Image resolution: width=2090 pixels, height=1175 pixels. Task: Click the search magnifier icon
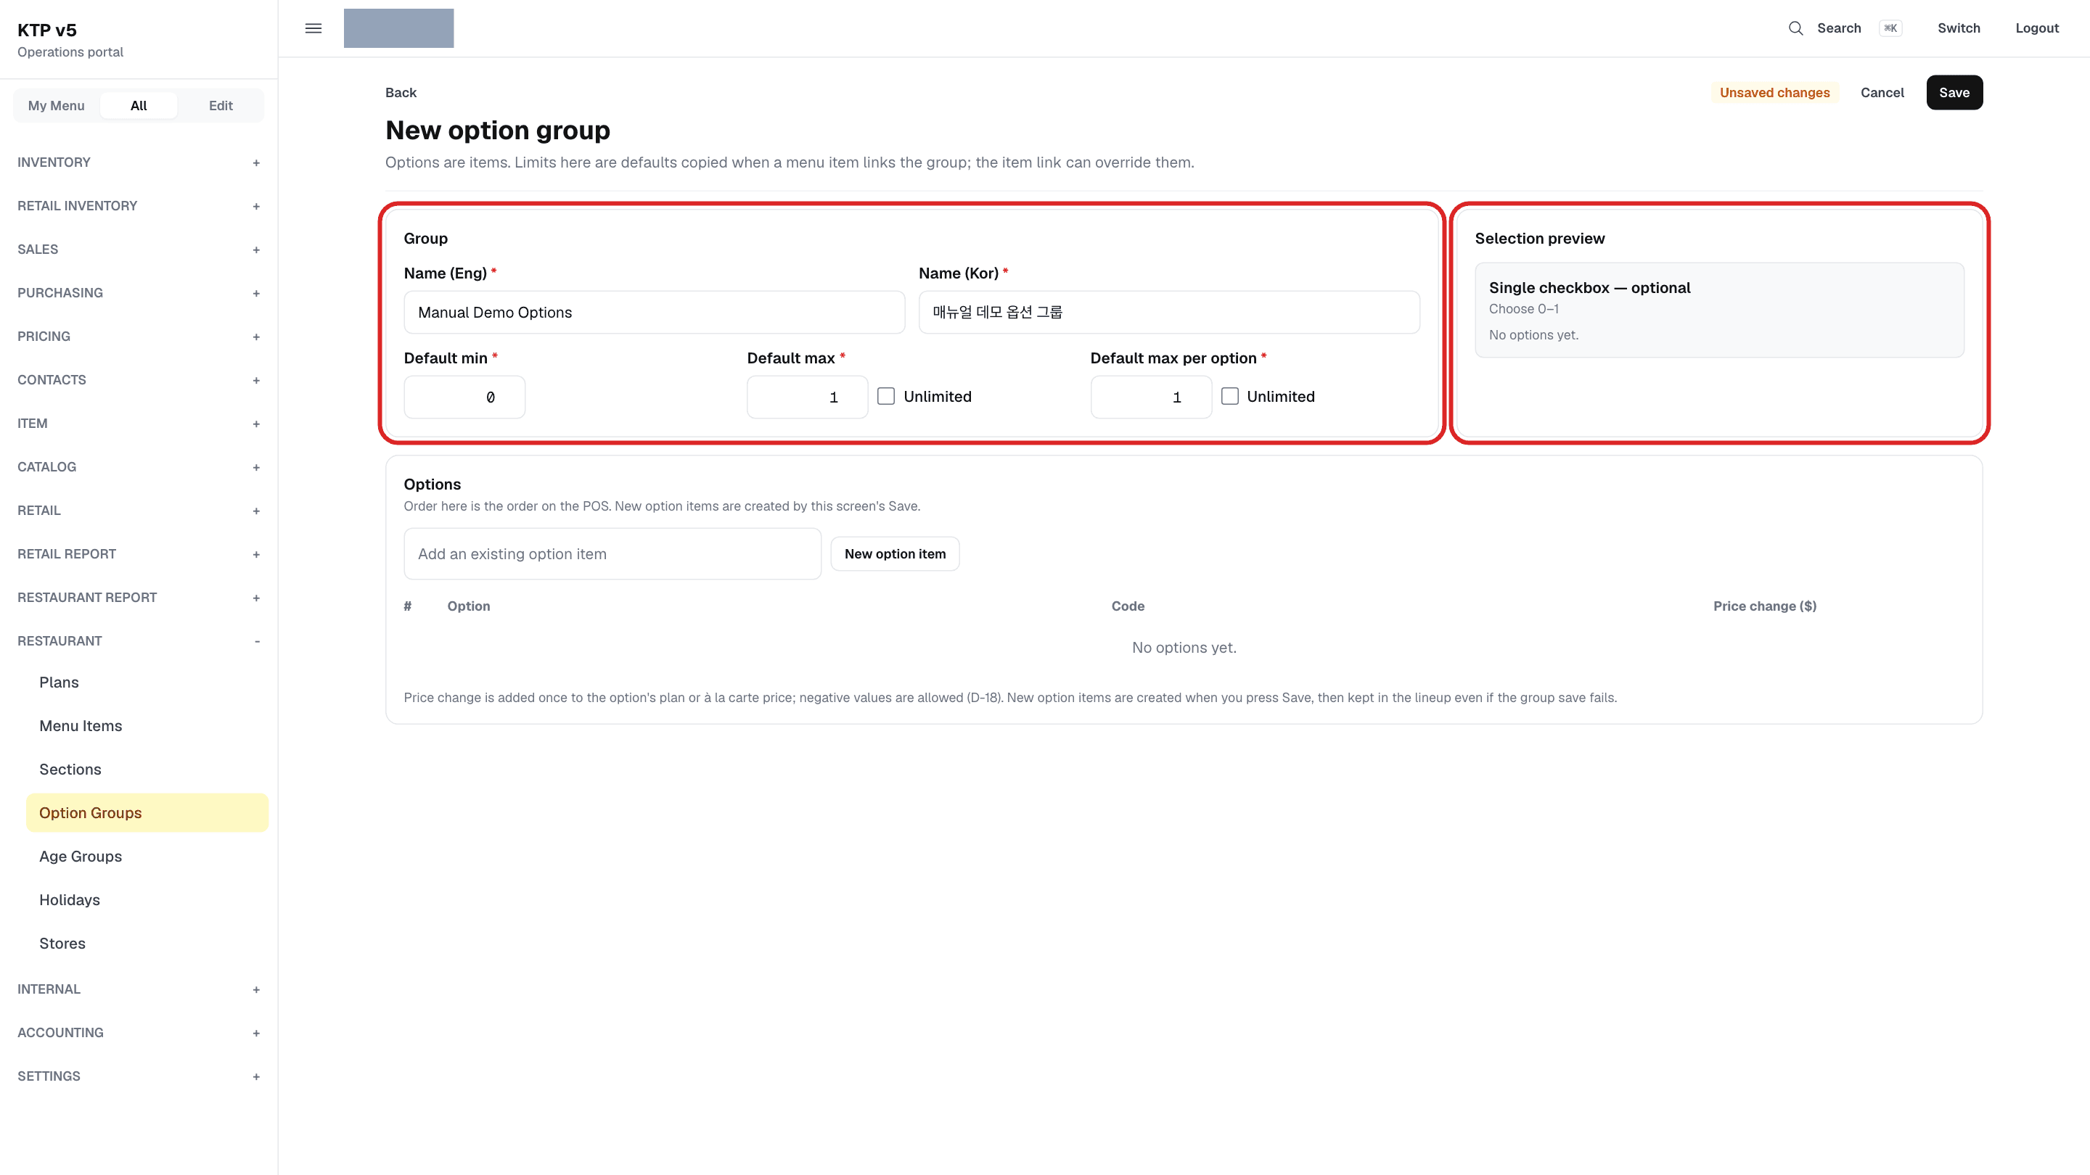(x=1795, y=28)
